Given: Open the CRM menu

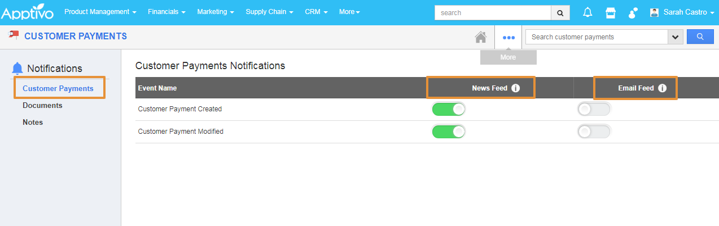Looking at the screenshot, I should tap(316, 12).
